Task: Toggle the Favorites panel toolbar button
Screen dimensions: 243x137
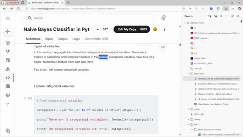Action: (226, 9)
